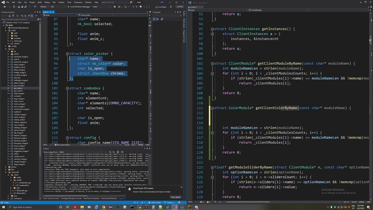Switch to Package Manager Console tab
Screen dimensions: 373x210
[x=71, y=198]
